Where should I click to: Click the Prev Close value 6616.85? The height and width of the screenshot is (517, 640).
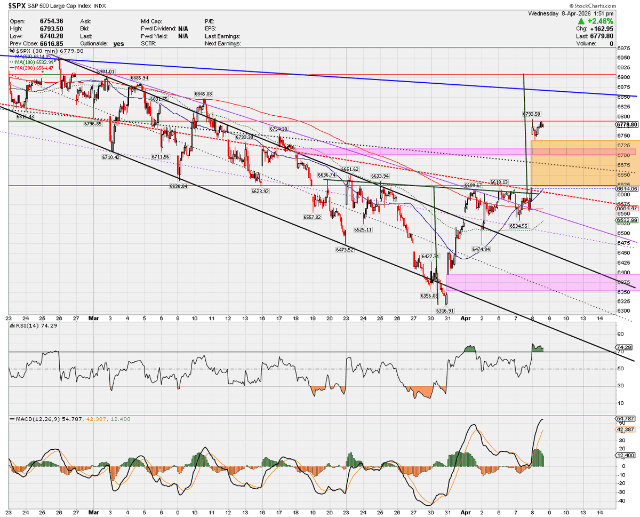point(51,44)
